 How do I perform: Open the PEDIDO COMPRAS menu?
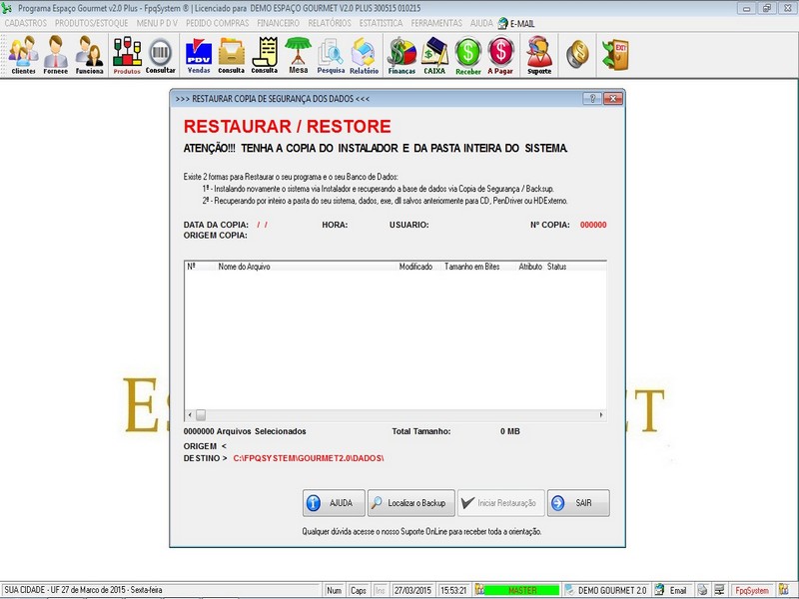point(217,23)
